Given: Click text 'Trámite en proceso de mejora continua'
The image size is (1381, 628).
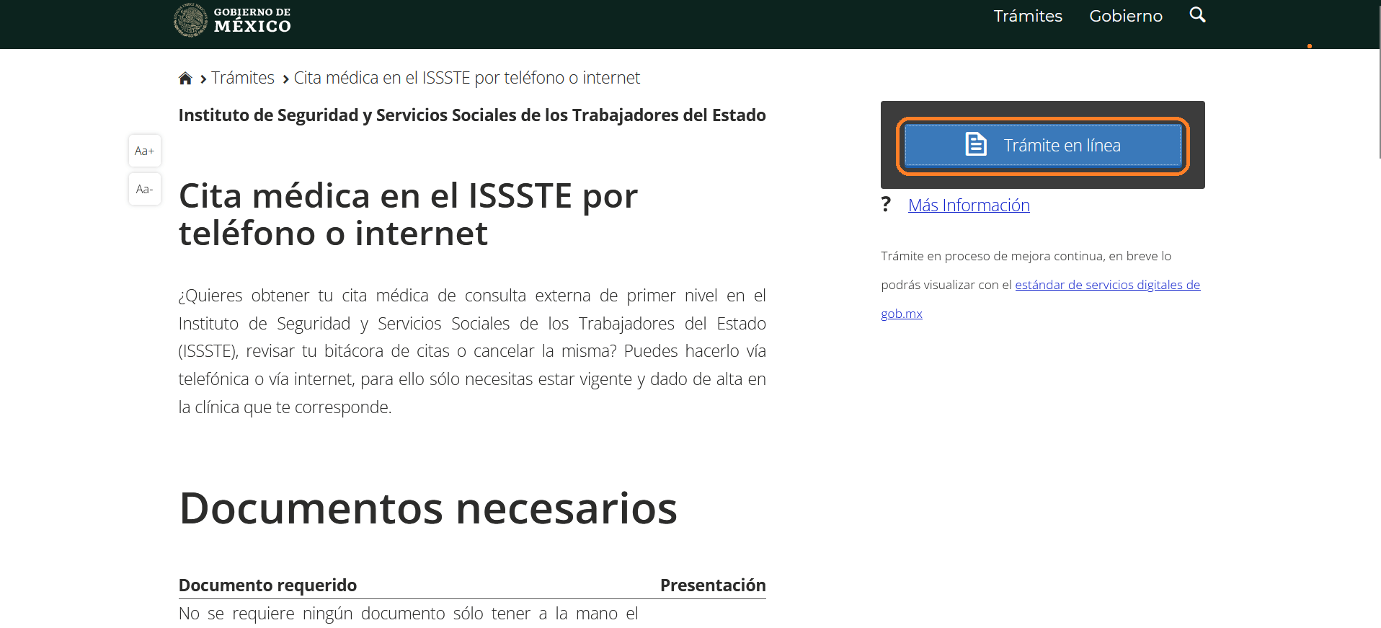Looking at the screenshot, I should pos(993,256).
